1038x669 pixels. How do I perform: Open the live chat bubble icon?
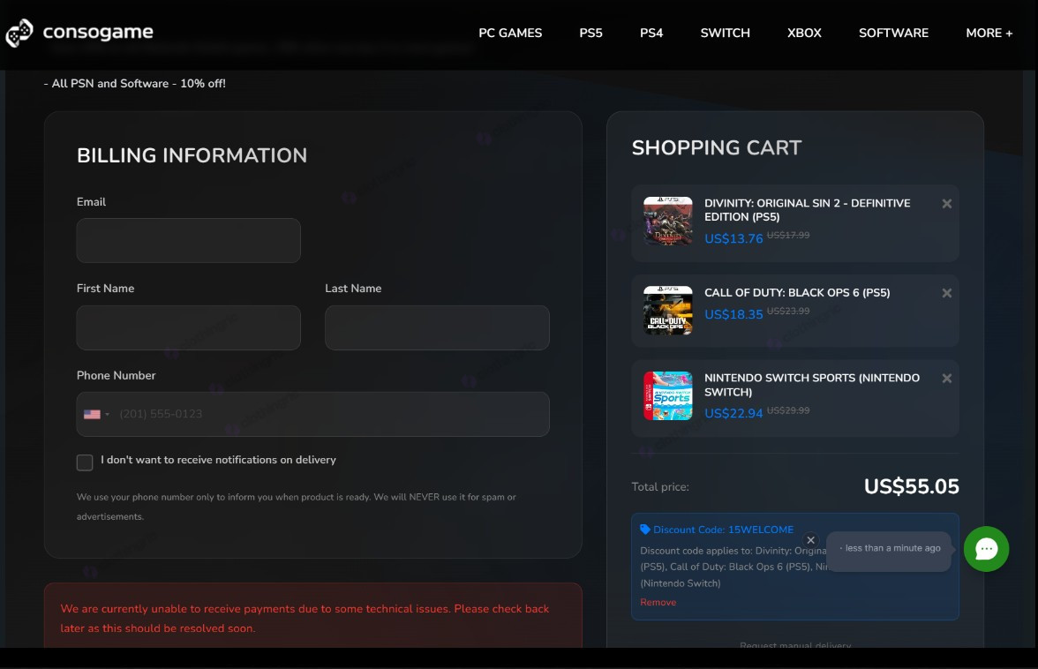coord(986,549)
